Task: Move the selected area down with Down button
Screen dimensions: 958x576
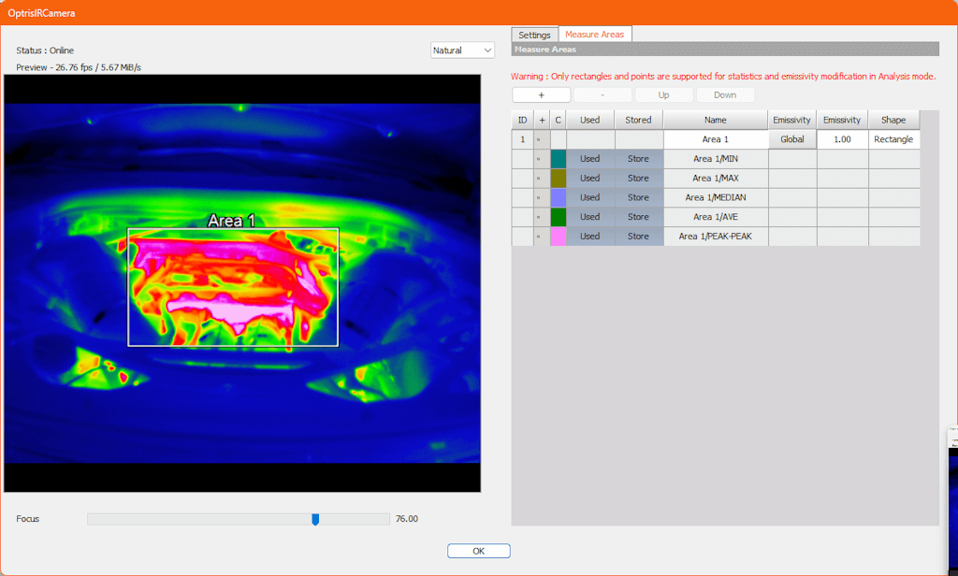Action: [x=725, y=94]
